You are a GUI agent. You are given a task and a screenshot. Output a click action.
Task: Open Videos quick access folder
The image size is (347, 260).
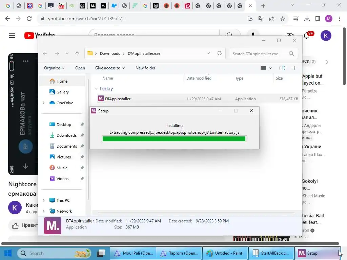[62, 179]
